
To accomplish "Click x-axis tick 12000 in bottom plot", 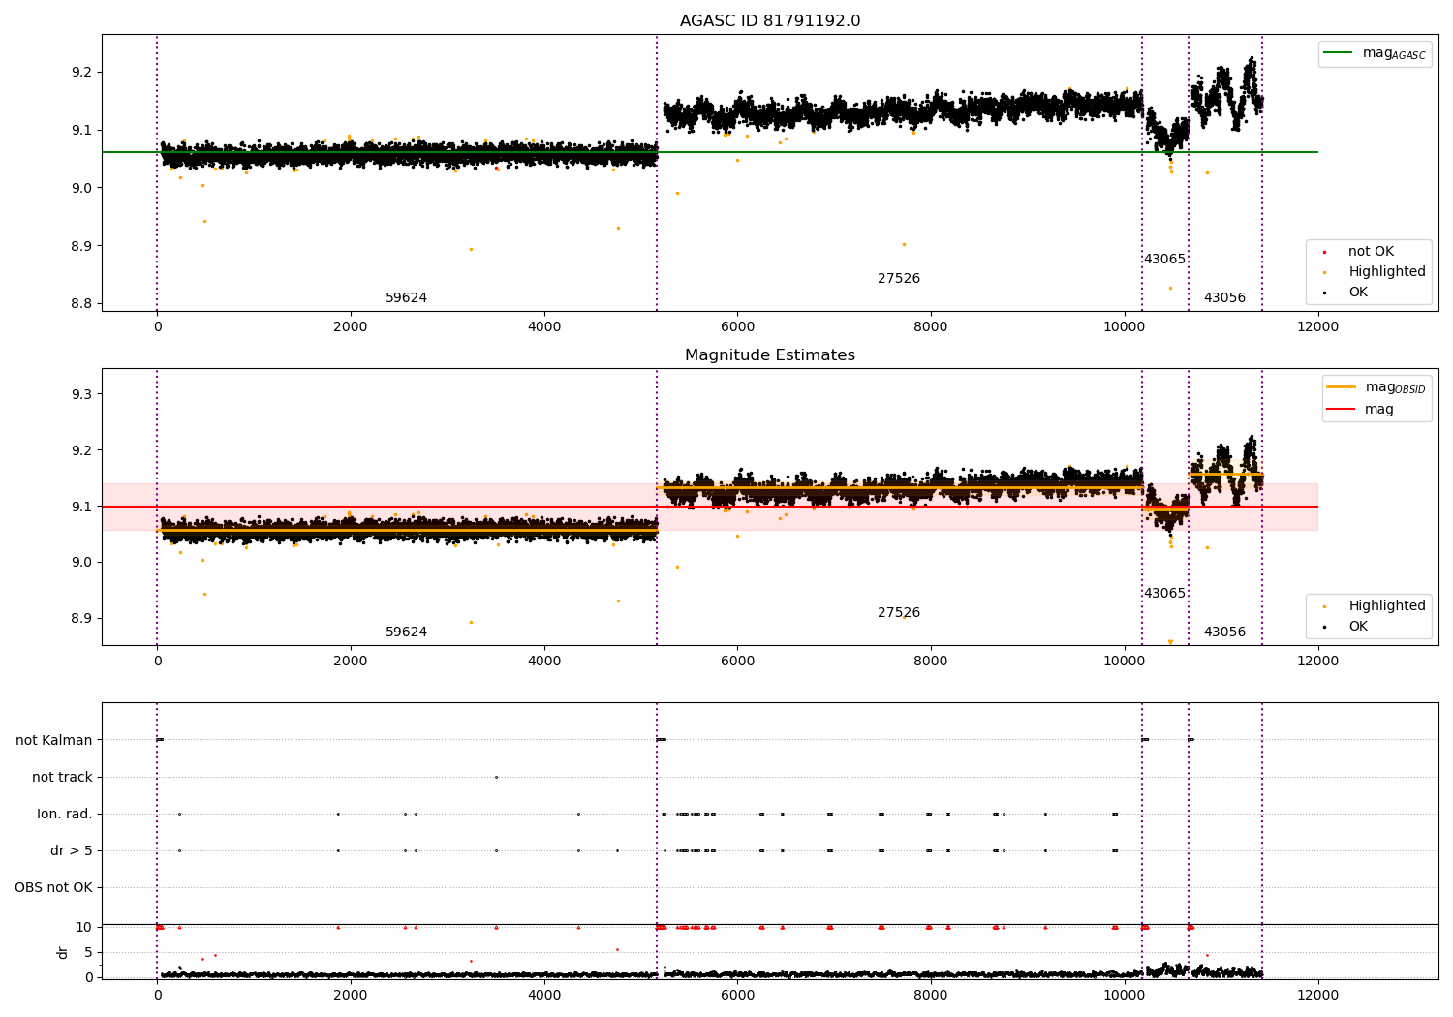I will [x=1317, y=995].
